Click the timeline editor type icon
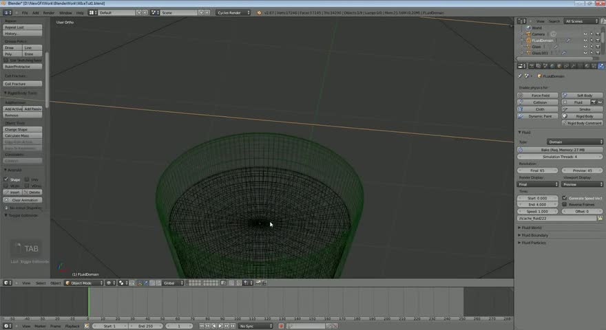606x330 pixels. coord(8,326)
